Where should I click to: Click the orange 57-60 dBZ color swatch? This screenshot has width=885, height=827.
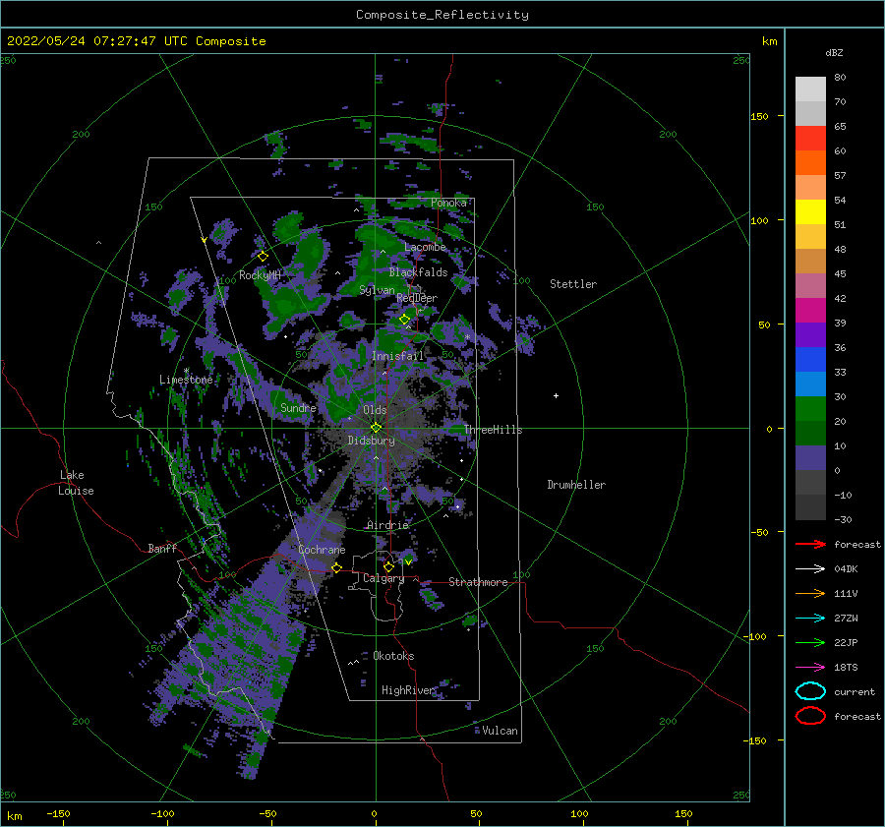(810, 163)
